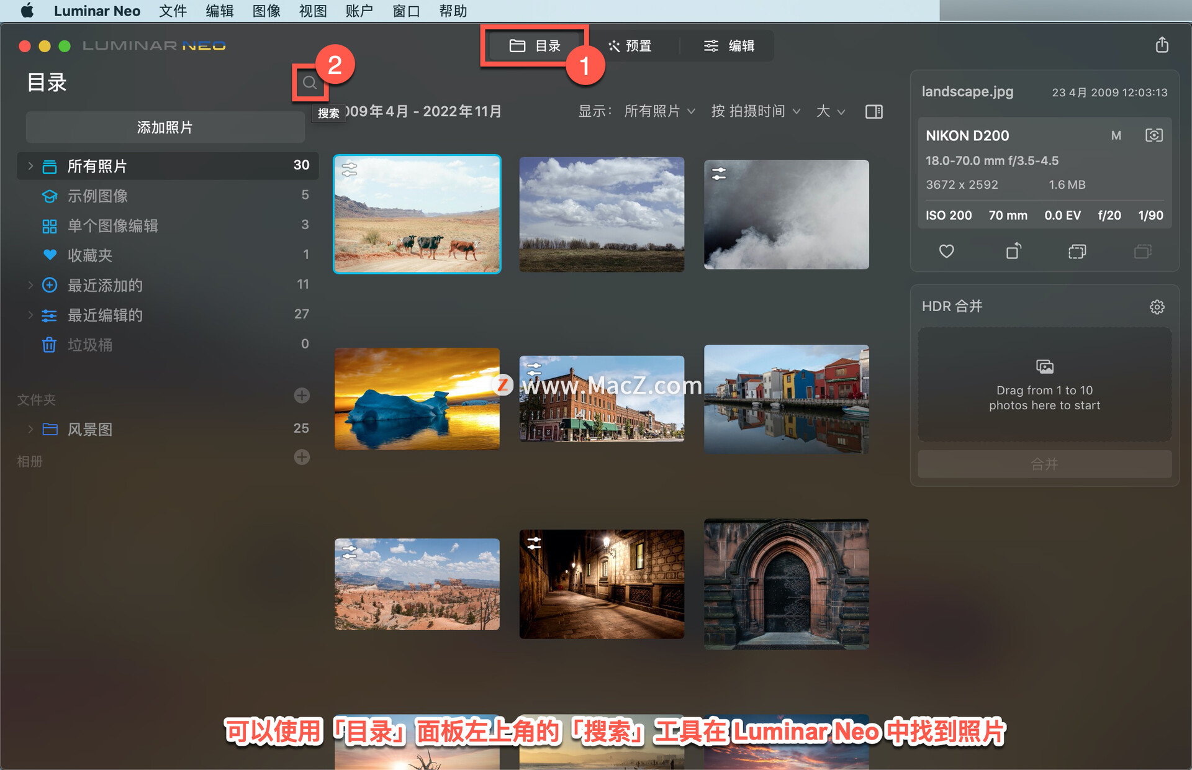Switch to the 预置 tab
This screenshot has width=1192, height=770.
[630, 46]
